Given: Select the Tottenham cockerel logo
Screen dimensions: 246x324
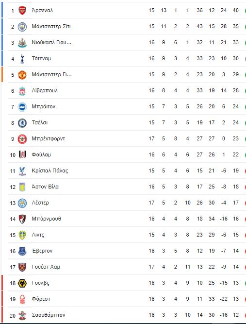Looking at the screenshot, I should click(22, 59).
